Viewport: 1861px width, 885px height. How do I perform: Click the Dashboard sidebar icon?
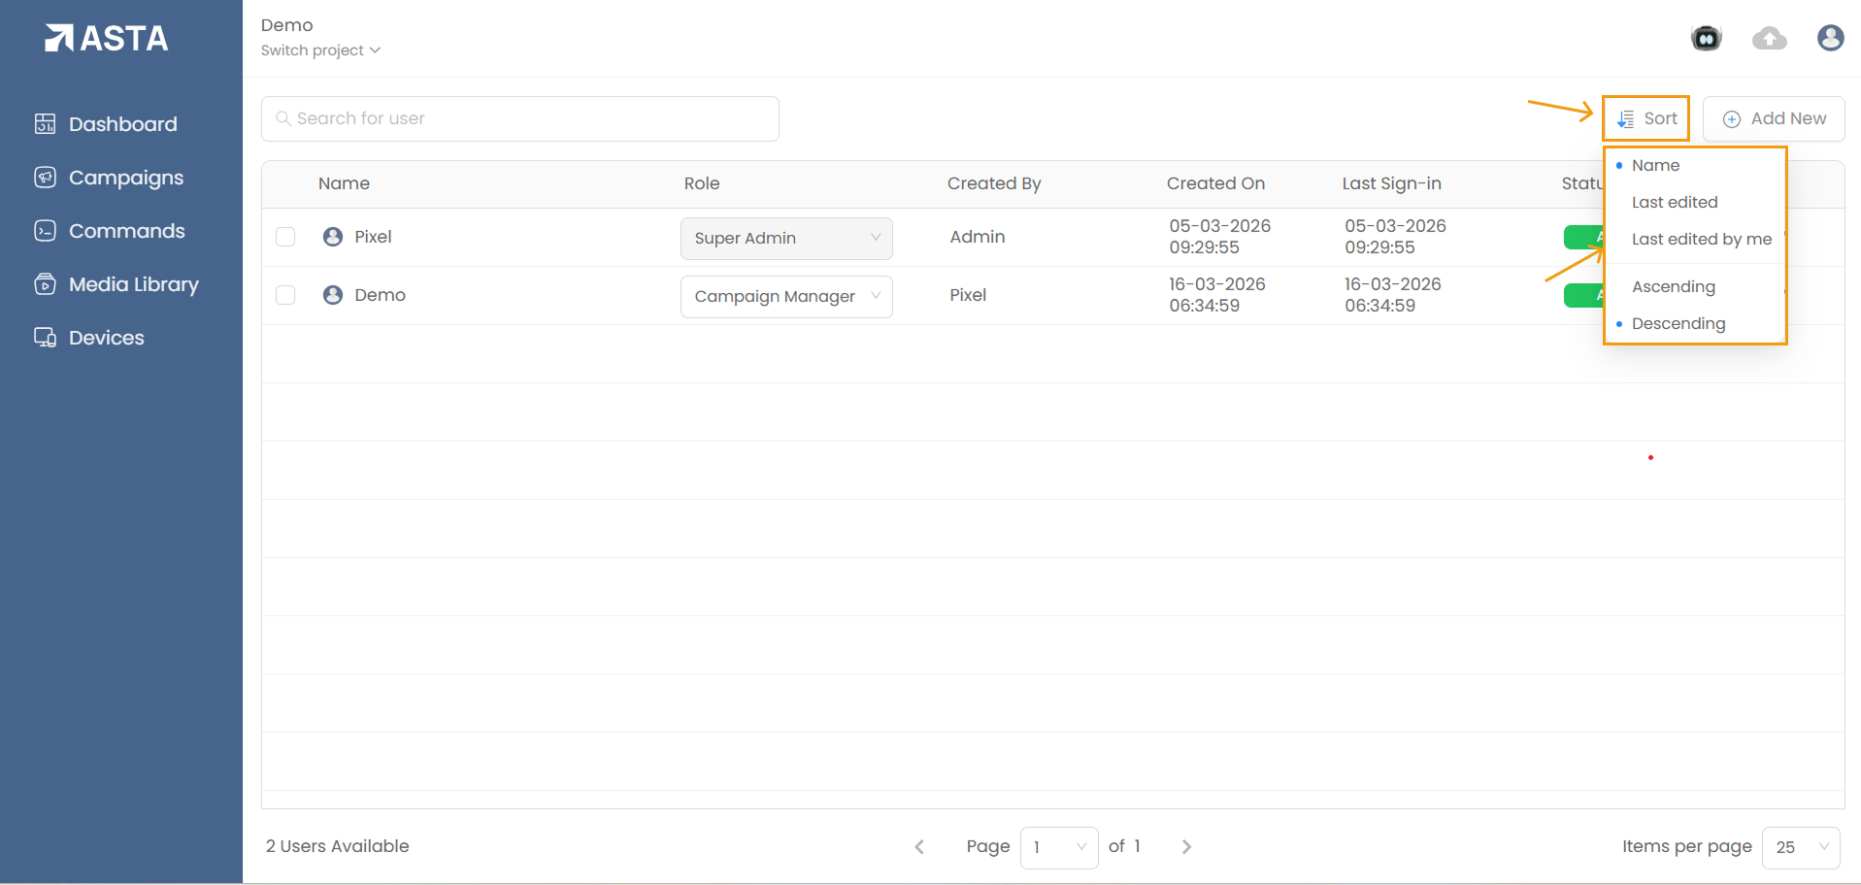click(45, 124)
